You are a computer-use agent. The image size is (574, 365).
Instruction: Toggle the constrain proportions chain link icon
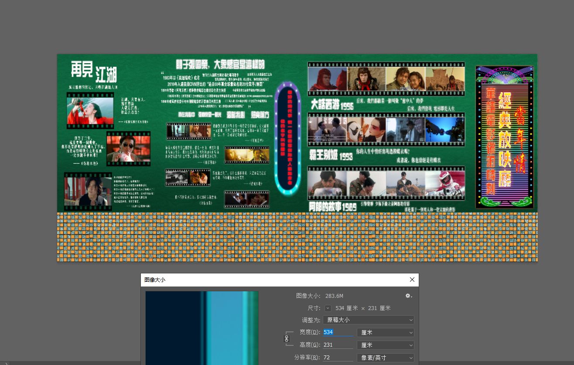pos(287,338)
